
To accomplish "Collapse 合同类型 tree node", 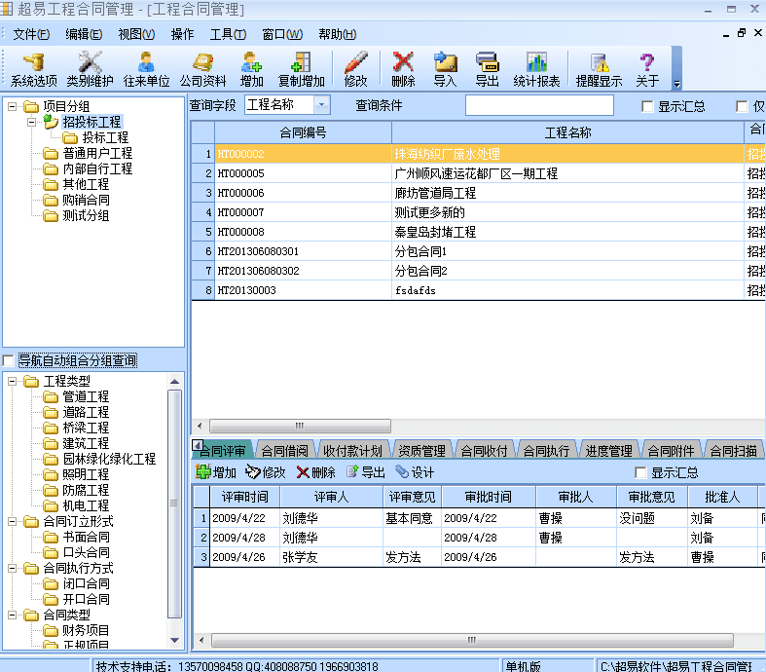I will 13,615.
